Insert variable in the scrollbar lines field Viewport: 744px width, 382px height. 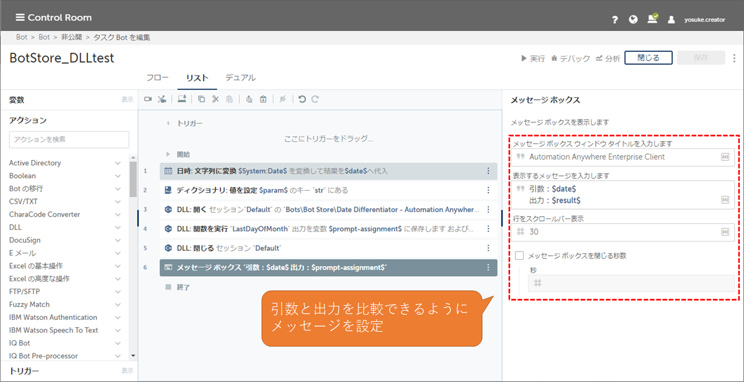pos(725,232)
